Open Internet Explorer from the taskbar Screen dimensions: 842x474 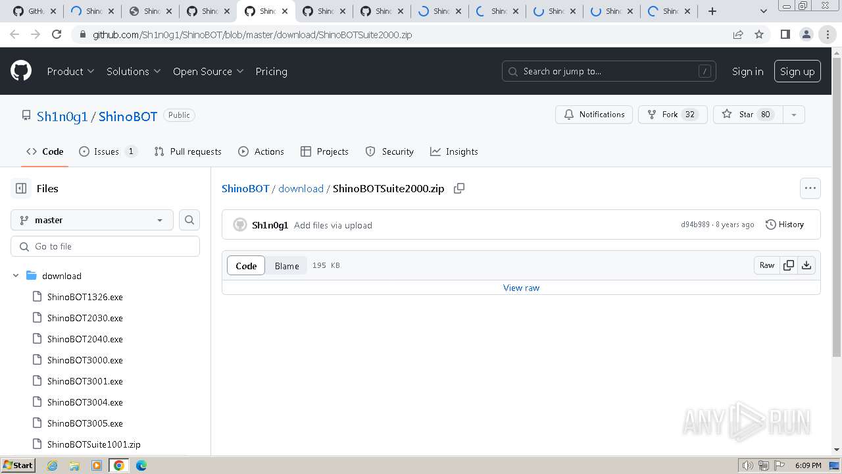point(53,465)
